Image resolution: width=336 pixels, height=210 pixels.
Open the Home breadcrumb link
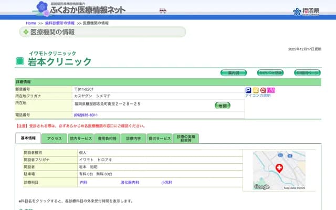(31, 23)
